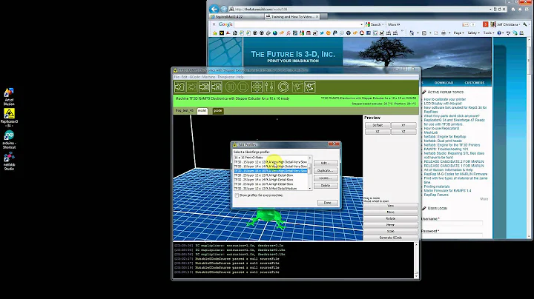Click the Facebook icon in favorites bar

pyautogui.click(x=369, y=33)
